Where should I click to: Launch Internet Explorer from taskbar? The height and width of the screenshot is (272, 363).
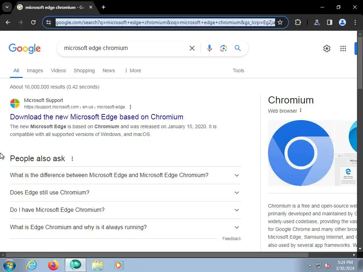tap(32, 265)
